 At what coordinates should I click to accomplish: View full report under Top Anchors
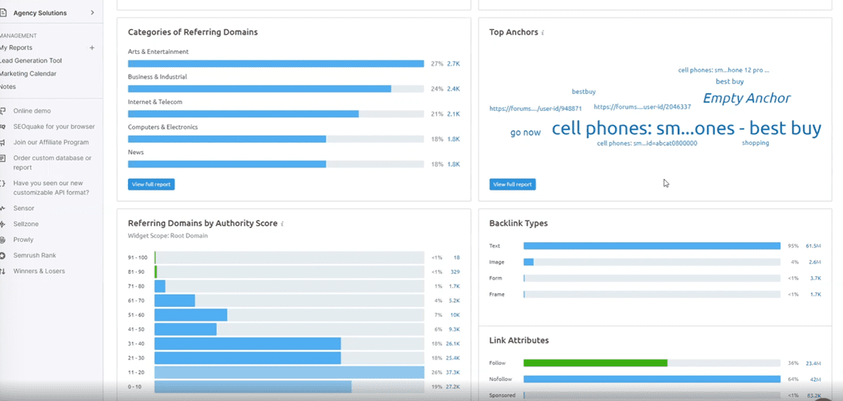tap(513, 184)
